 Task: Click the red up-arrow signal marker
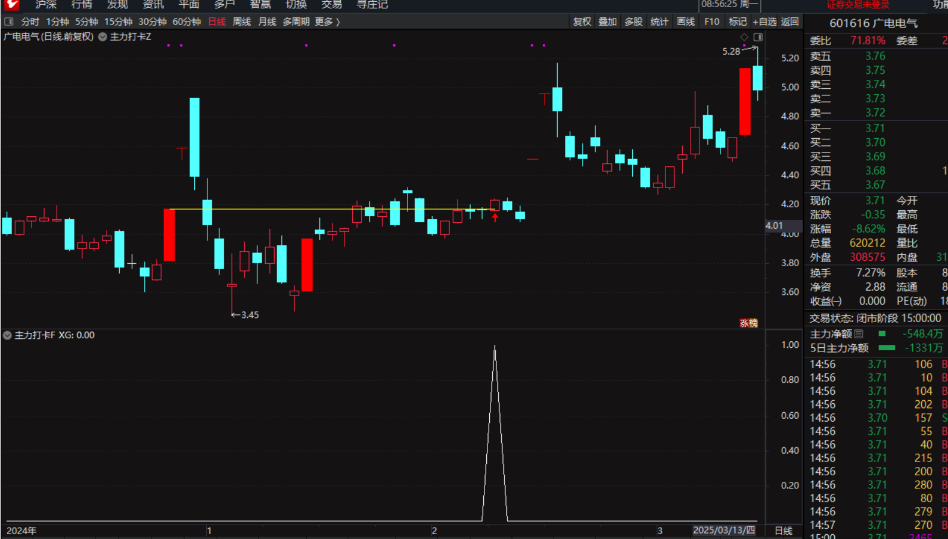click(495, 217)
